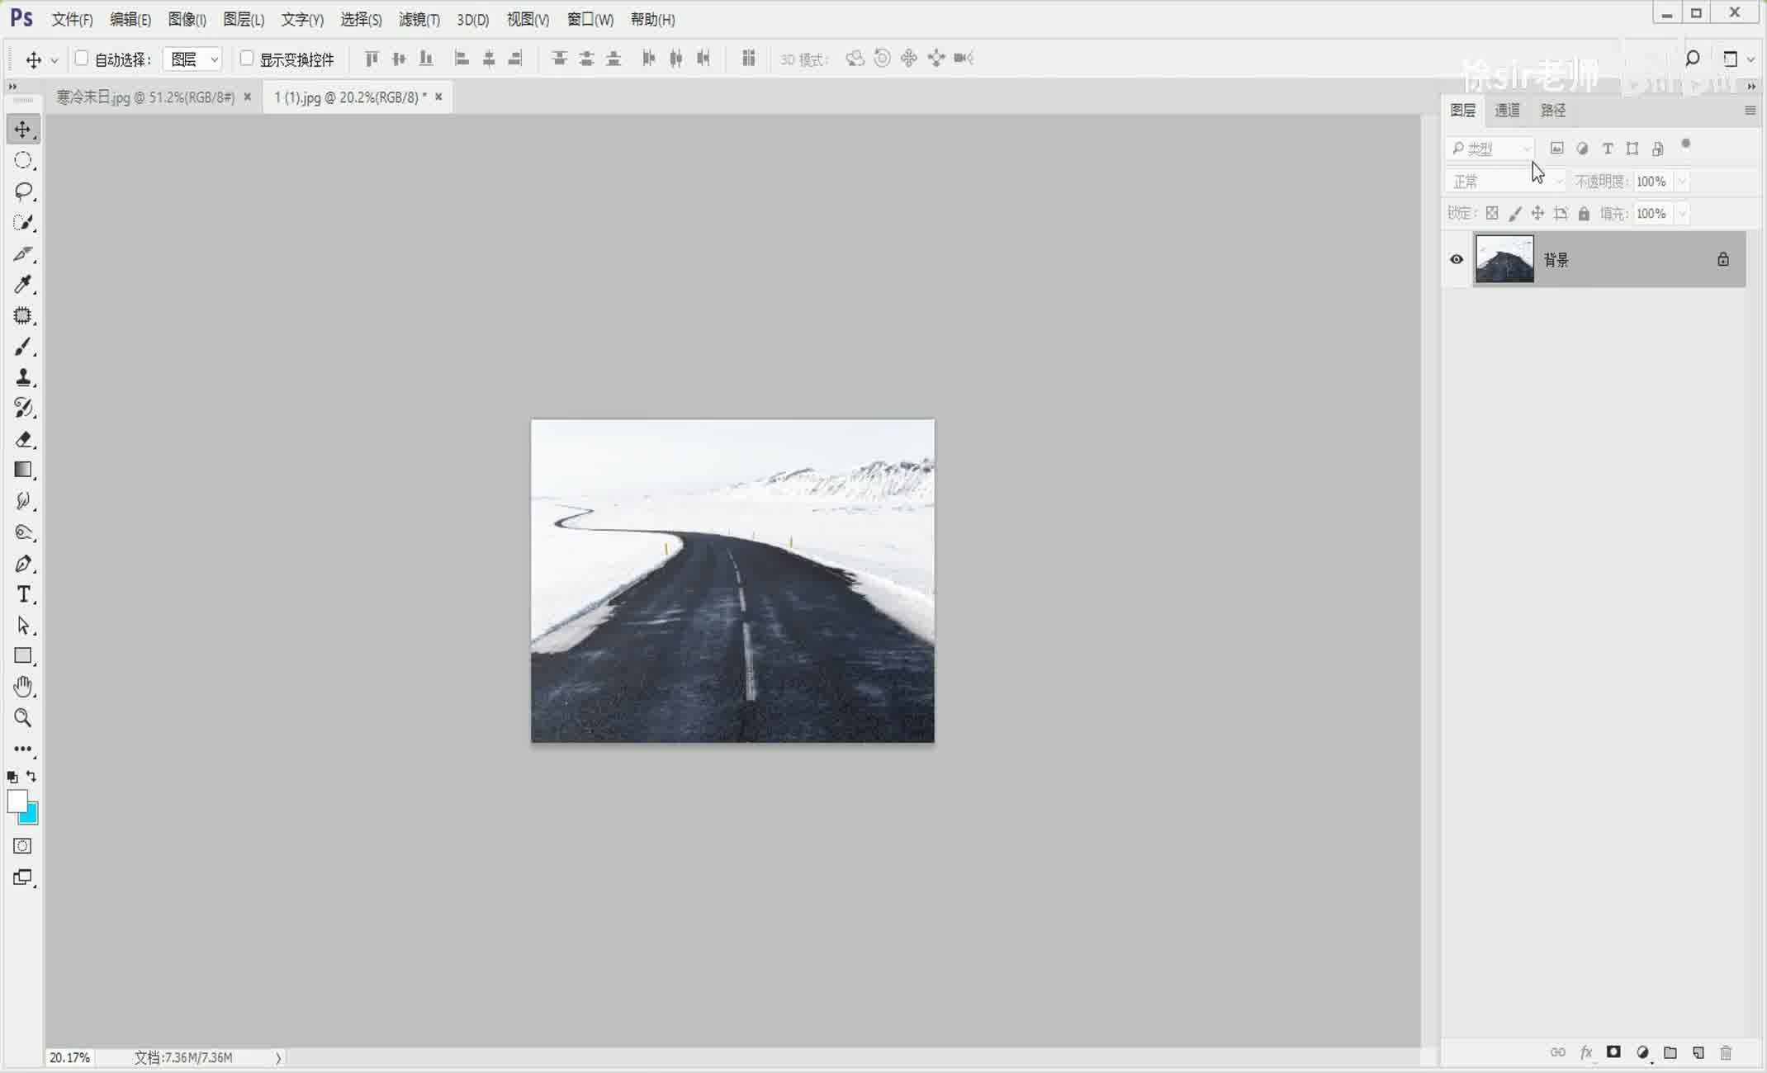Hide the 背景 layer visibility

[x=1455, y=259]
